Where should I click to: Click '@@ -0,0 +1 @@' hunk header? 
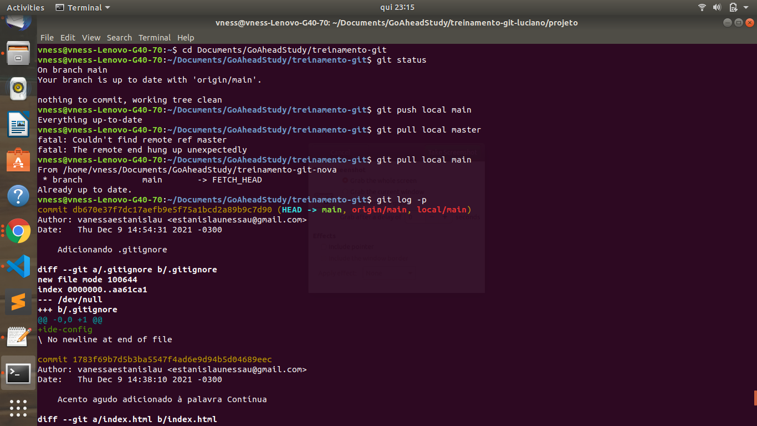[70, 319]
